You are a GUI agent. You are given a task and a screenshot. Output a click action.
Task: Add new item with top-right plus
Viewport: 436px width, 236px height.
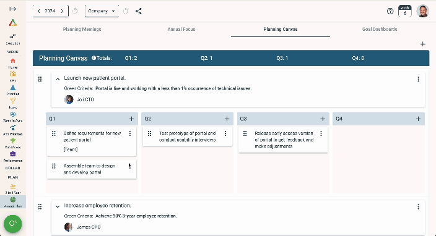tap(422, 44)
